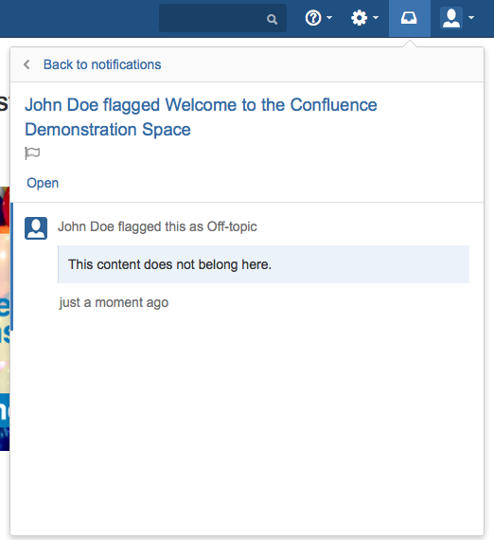Click the search magnifier icon

(272, 19)
